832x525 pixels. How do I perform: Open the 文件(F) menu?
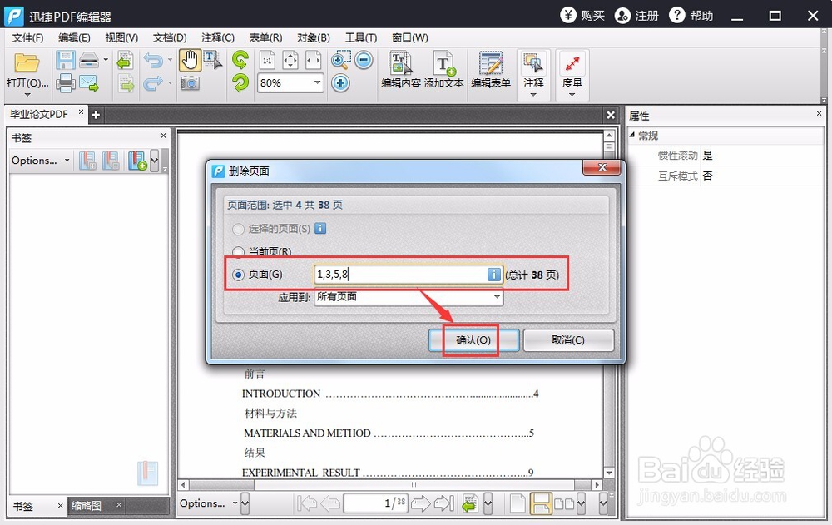coord(27,37)
